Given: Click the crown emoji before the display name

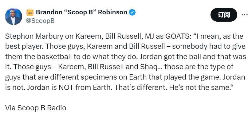Looking at the screenshot, I should 30,12.
